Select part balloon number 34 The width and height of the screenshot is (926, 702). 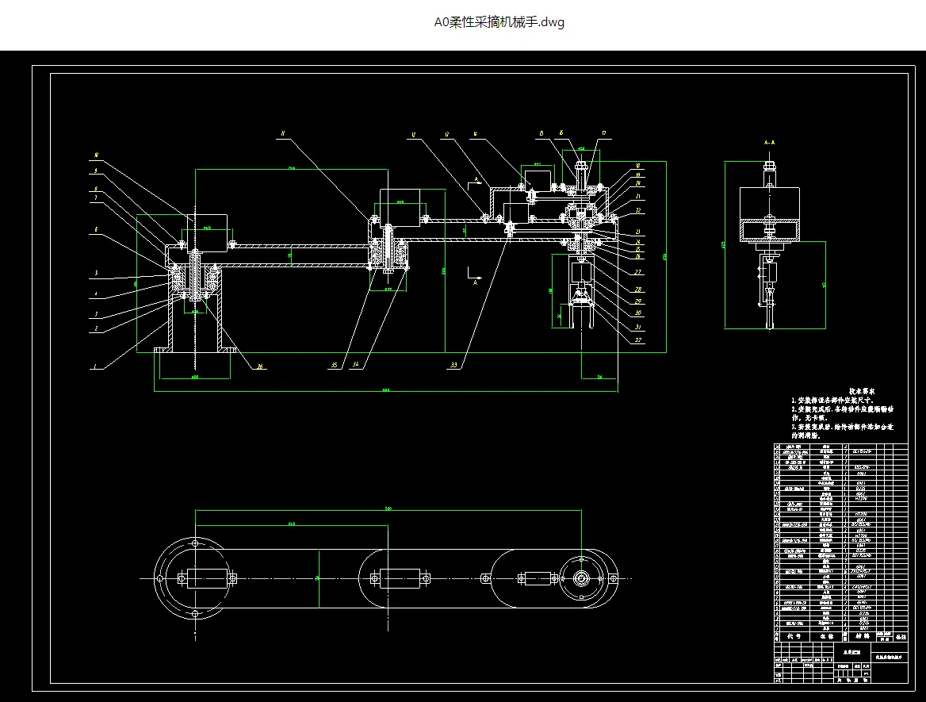(355, 365)
